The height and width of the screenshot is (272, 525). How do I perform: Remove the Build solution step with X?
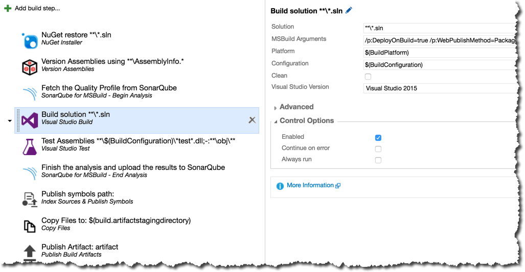pos(252,120)
